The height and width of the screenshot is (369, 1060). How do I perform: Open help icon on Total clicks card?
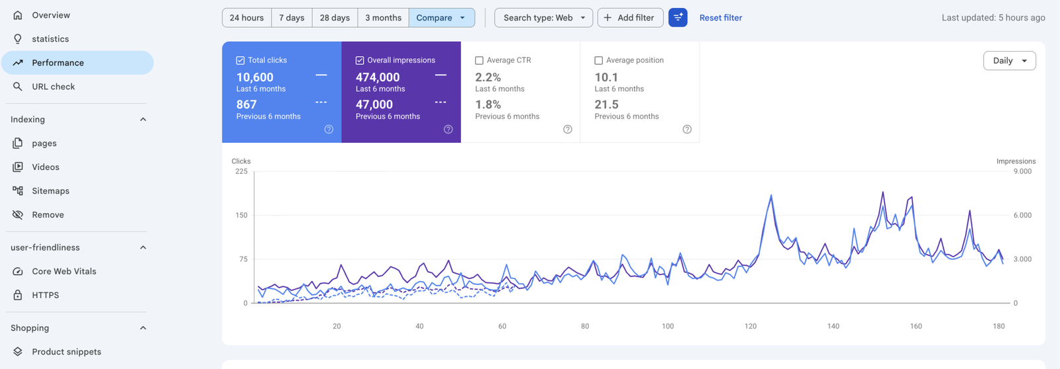pyautogui.click(x=329, y=130)
